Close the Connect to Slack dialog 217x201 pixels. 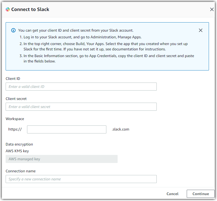212,9
